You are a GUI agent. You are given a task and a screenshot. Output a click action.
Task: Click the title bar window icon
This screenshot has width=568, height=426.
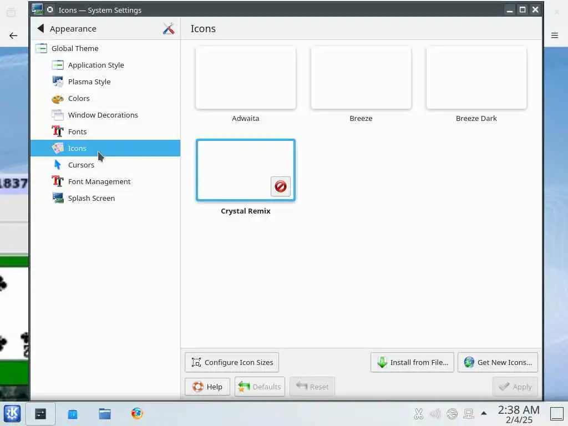click(x=37, y=9)
